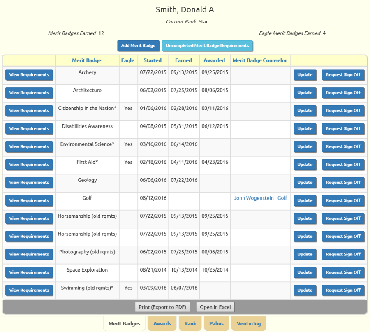
Task: Click the Space Exploration awarded date 10/25/2014
Action: coord(215,269)
